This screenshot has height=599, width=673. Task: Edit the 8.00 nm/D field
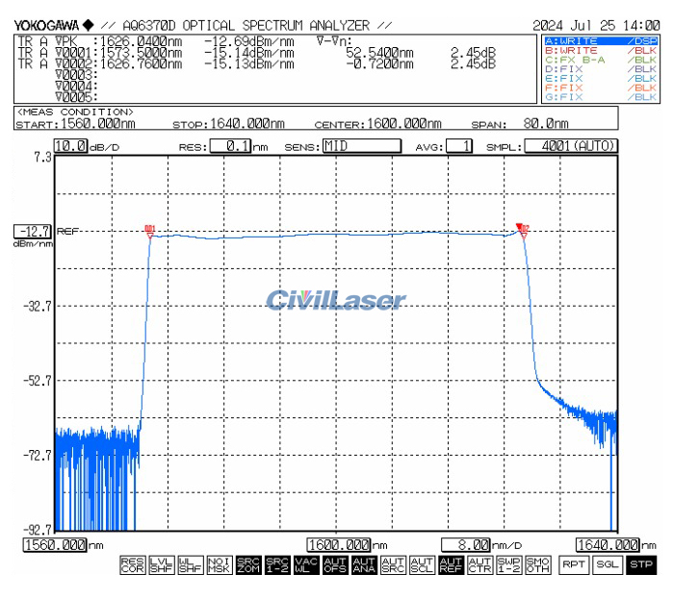click(466, 545)
